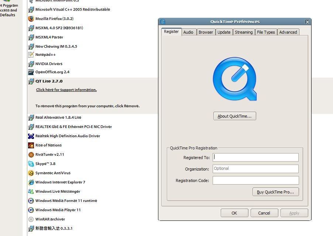Open the Advanced preferences tab

pyautogui.click(x=288, y=32)
